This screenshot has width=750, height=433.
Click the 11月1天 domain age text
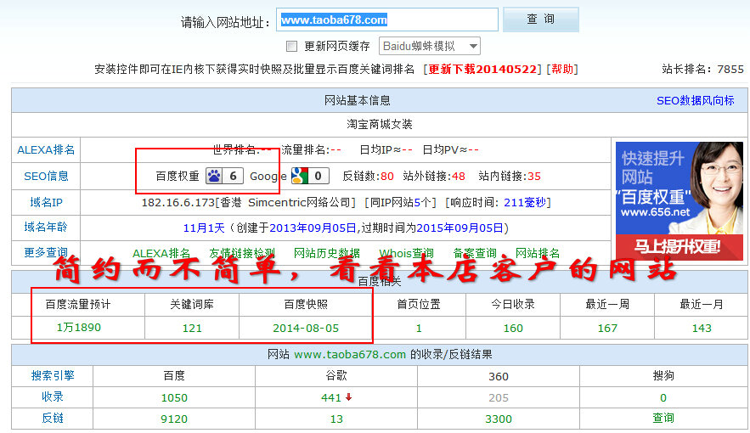pos(204,228)
